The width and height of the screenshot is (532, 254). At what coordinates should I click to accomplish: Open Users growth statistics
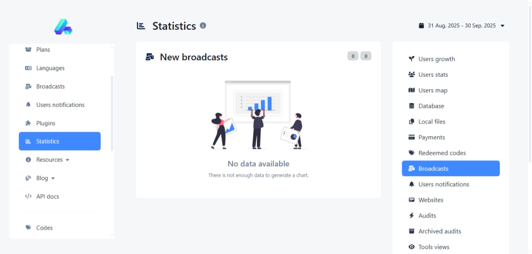click(x=436, y=59)
